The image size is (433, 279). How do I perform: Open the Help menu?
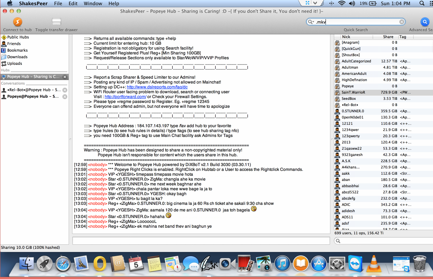[x=114, y=3]
